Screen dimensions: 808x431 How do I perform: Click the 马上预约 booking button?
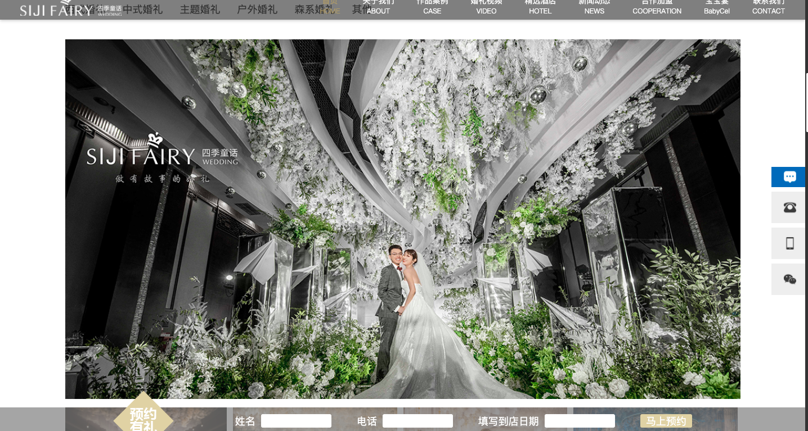(x=666, y=421)
